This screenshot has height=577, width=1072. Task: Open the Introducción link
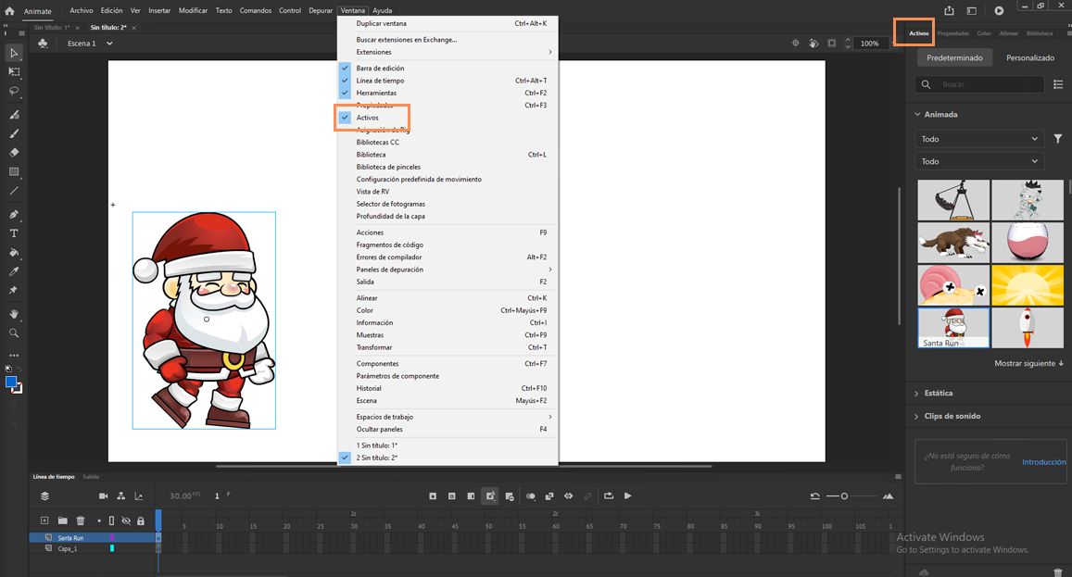(x=1043, y=462)
